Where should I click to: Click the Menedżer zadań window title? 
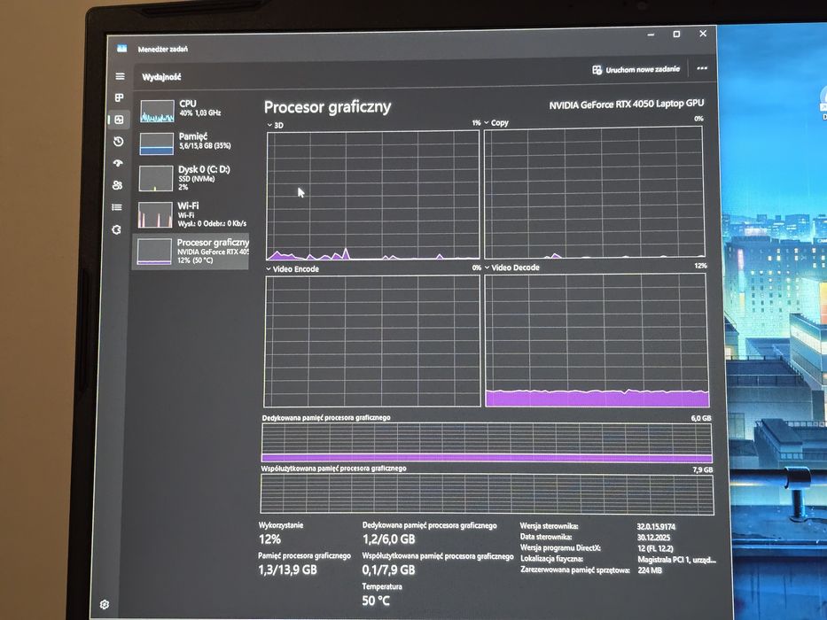[162, 49]
